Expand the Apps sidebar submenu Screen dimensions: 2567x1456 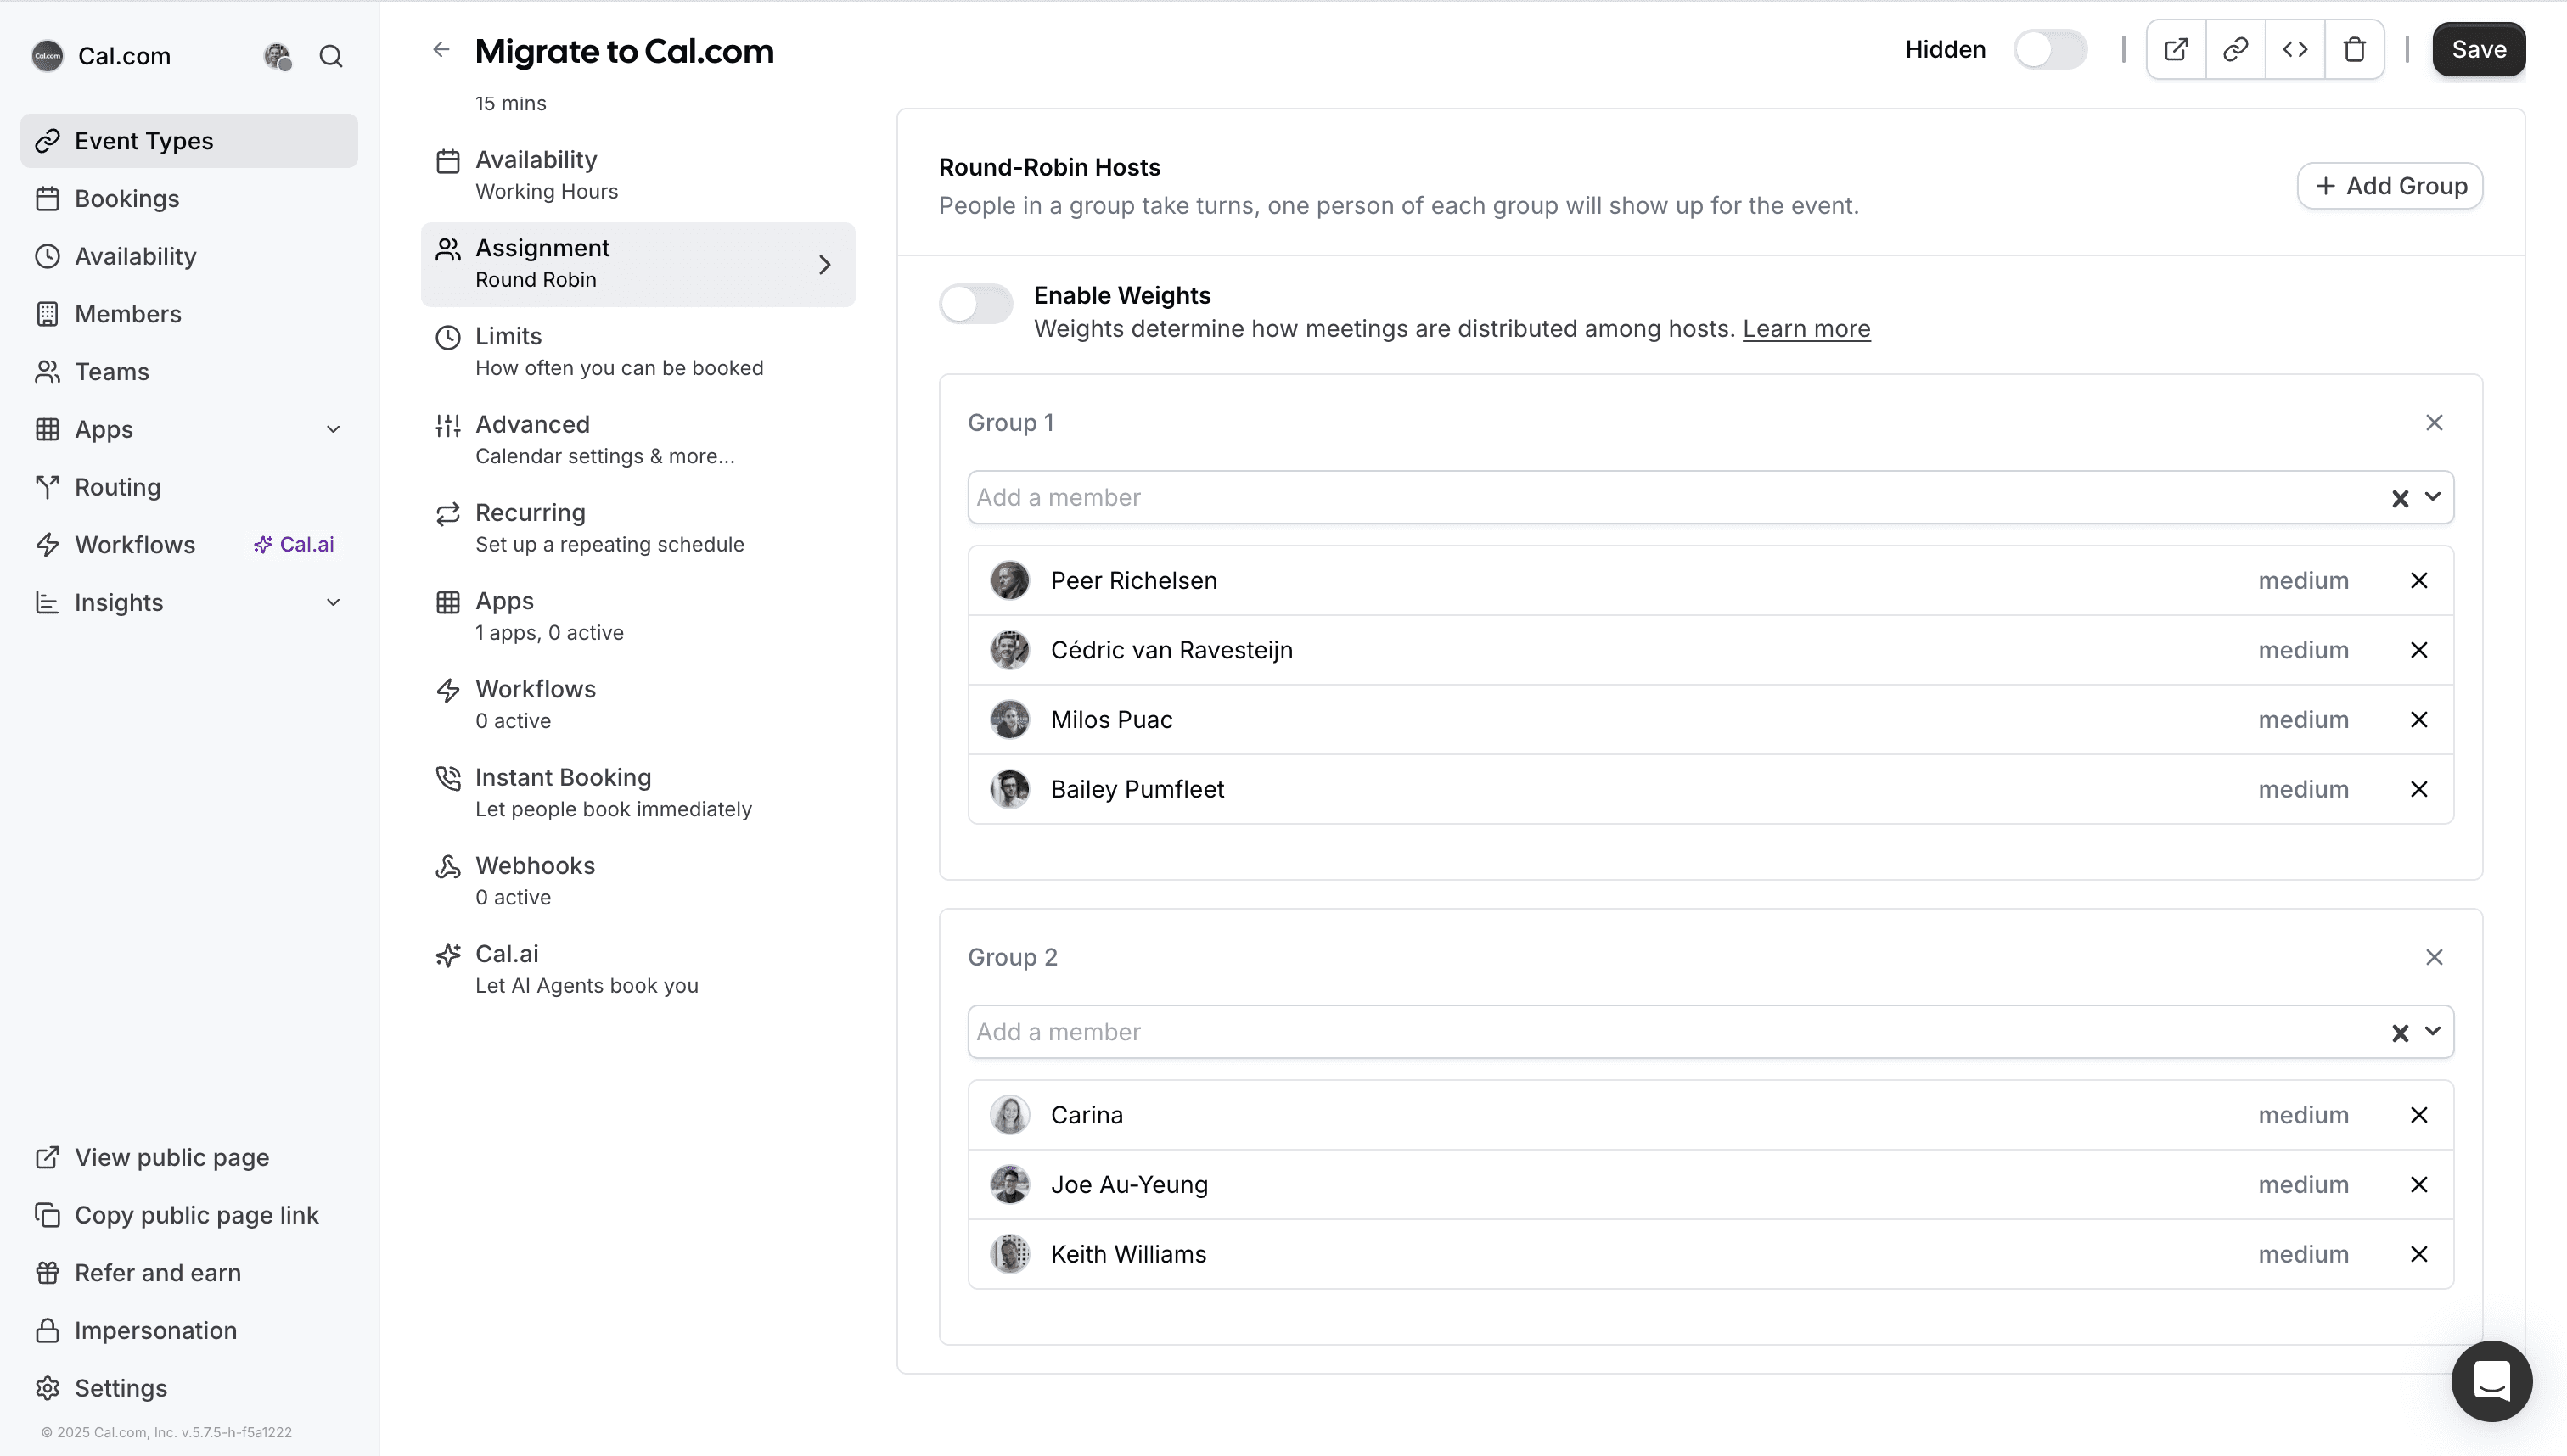click(333, 430)
